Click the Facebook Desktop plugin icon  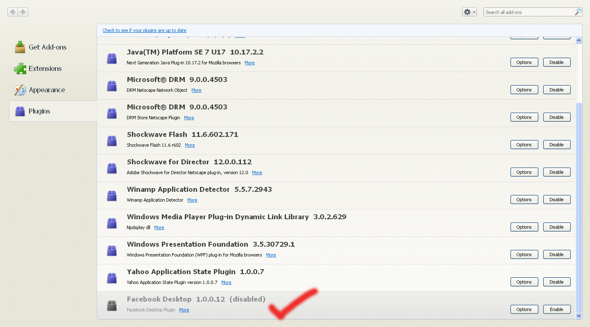tap(112, 306)
